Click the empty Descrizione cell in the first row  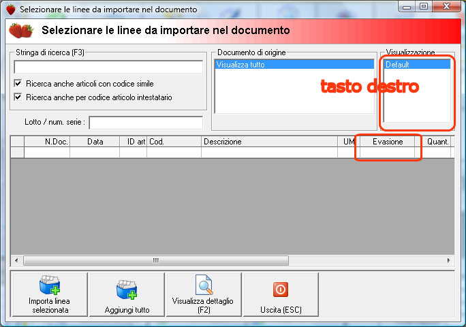tap(269, 153)
